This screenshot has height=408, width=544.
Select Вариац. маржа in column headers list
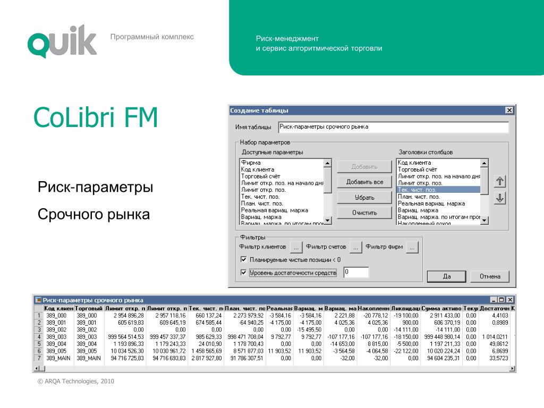[438, 210]
